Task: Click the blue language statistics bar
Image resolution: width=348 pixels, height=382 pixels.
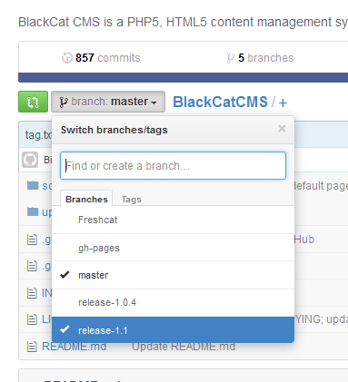Action: pyautogui.click(x=183, y=77)
